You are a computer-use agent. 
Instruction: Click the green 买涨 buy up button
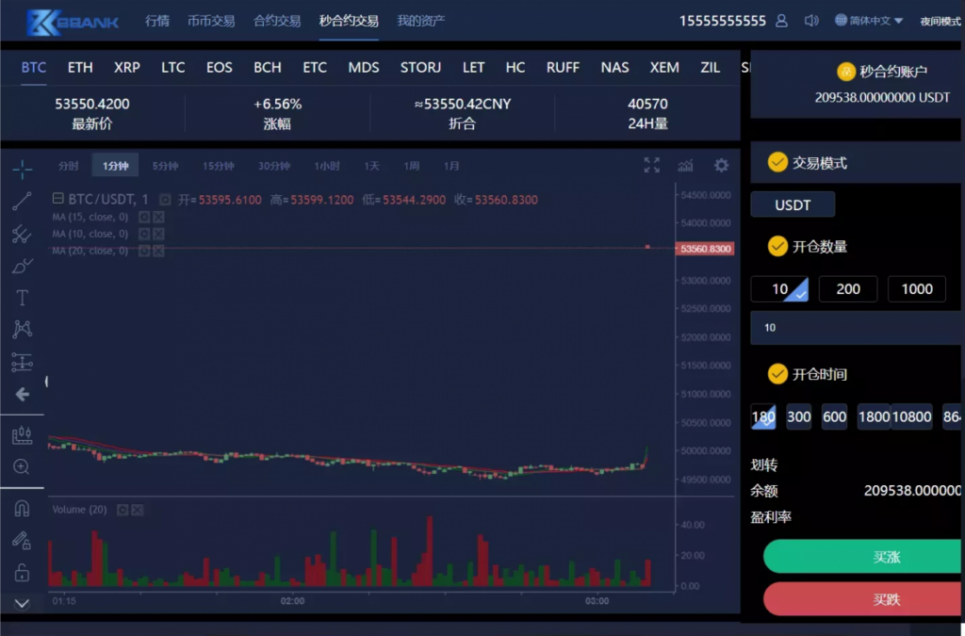click(x=886, y=557)
